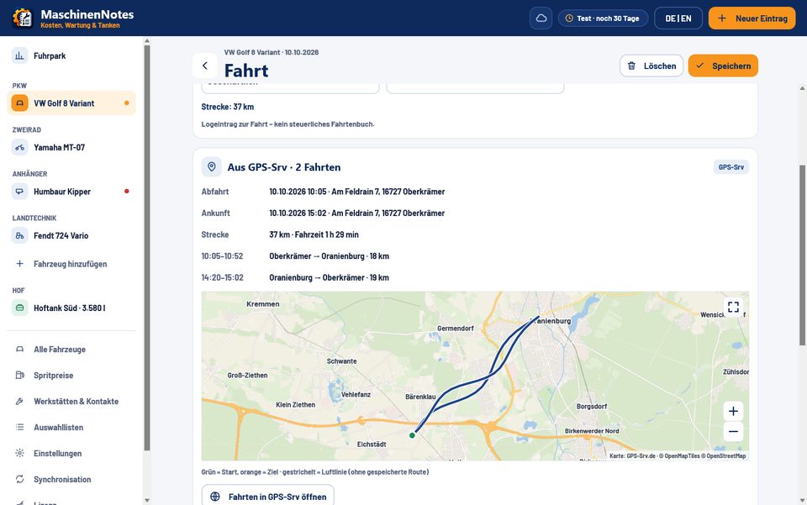Go back with the chevron button
807x505 pixels.
click(205, 66)
